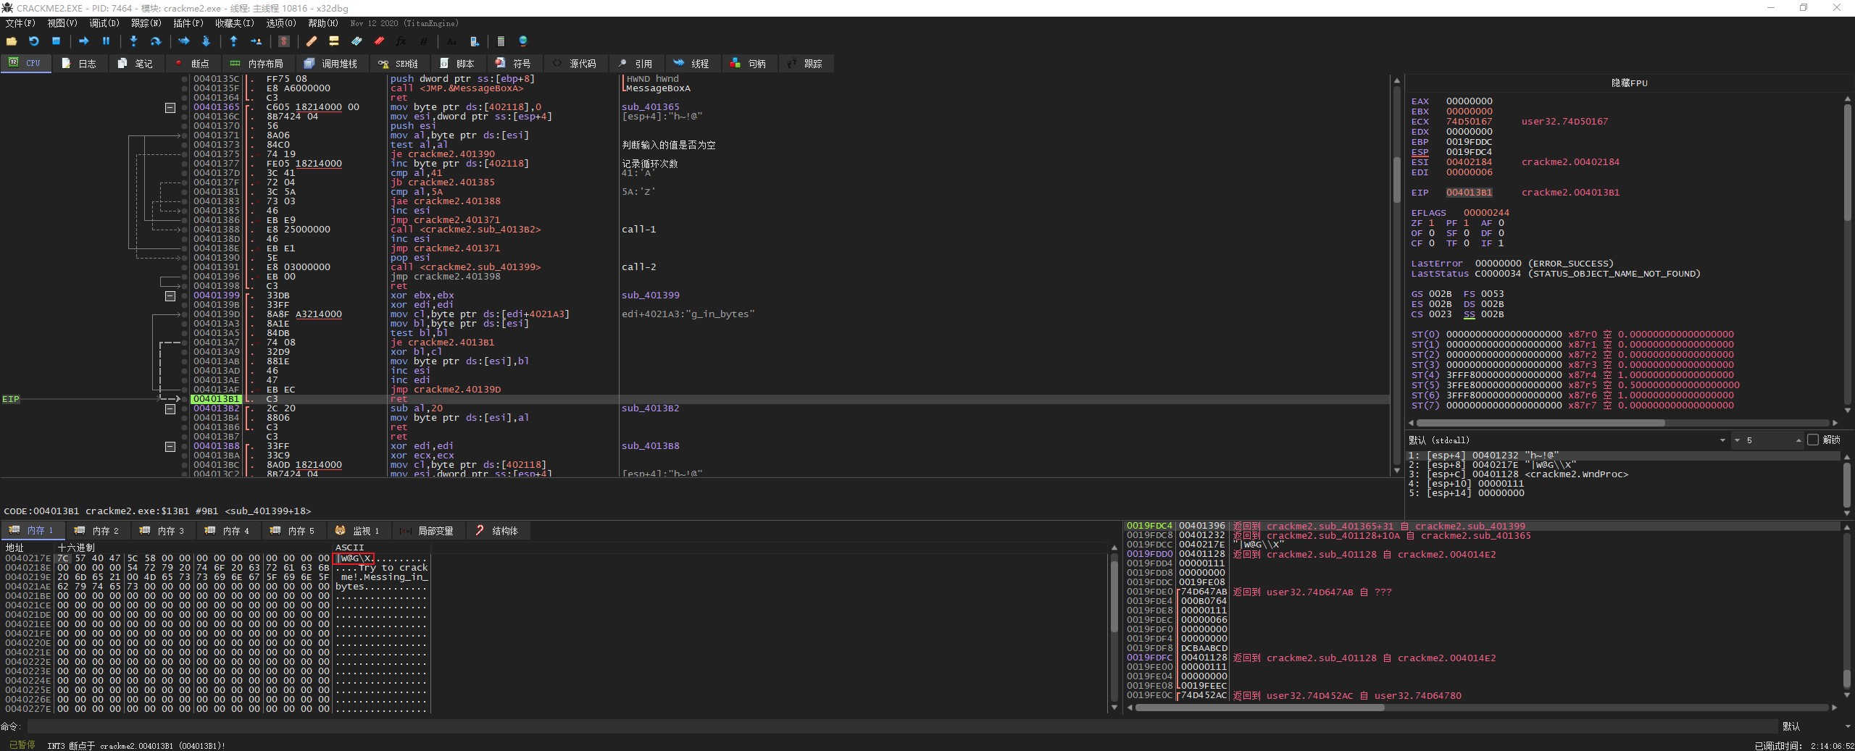Click the Run arrow toolbar icon
The image size is (1855, 751).
(x=83, y=41)
